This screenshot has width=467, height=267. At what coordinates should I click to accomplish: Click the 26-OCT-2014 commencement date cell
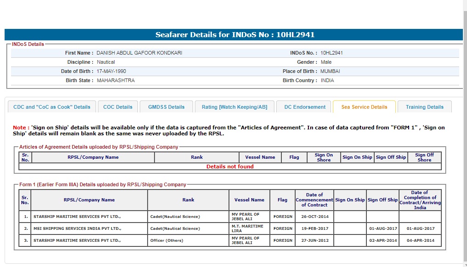tap(314, 216)
